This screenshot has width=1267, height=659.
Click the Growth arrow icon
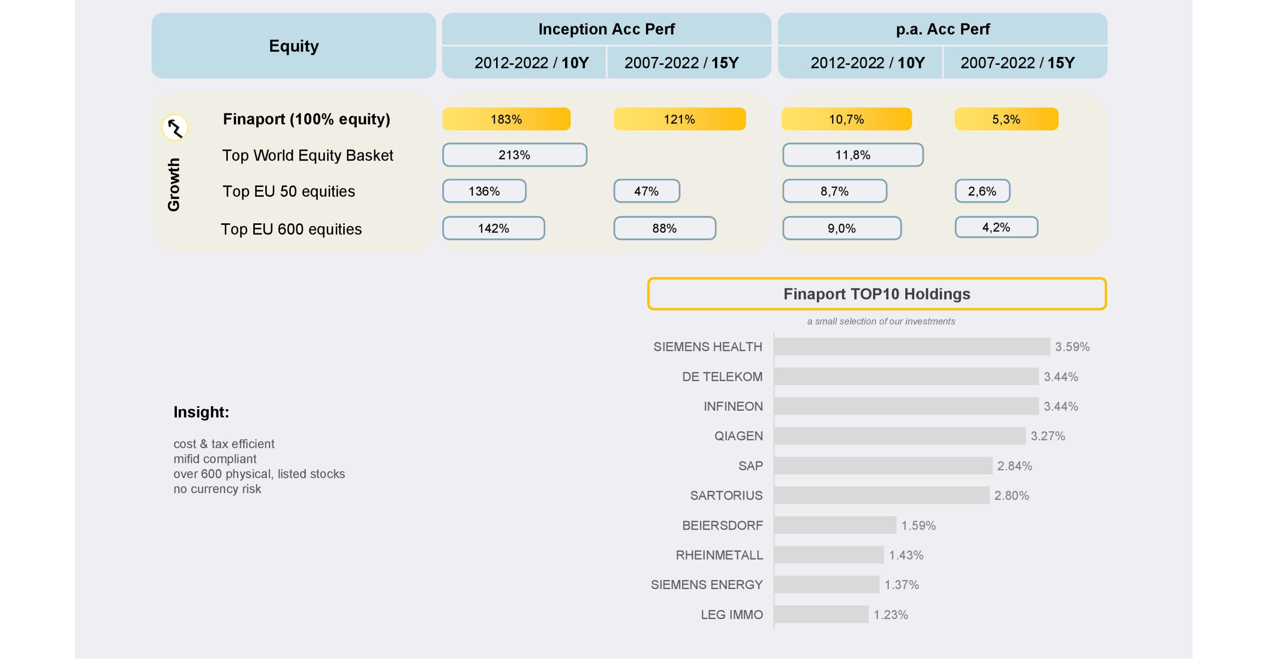click(x=174, y=128)
